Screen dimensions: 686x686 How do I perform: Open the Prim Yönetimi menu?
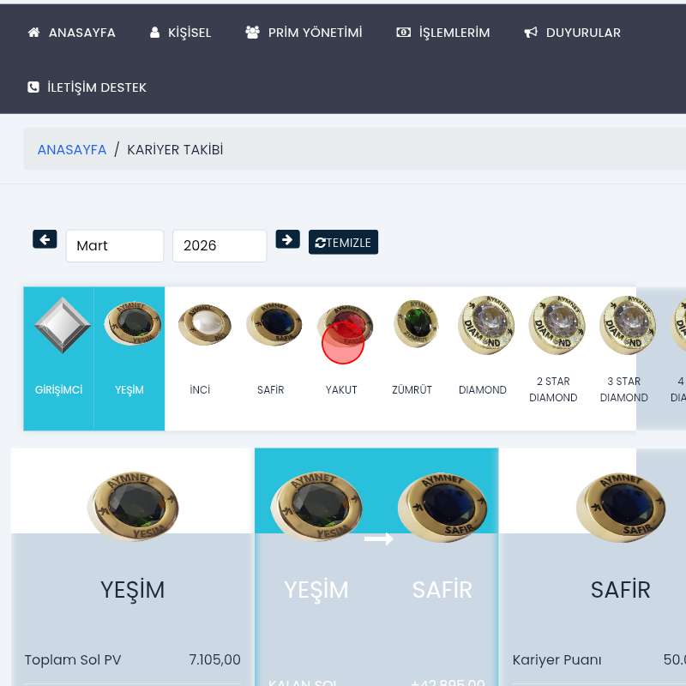coord(304,33)
